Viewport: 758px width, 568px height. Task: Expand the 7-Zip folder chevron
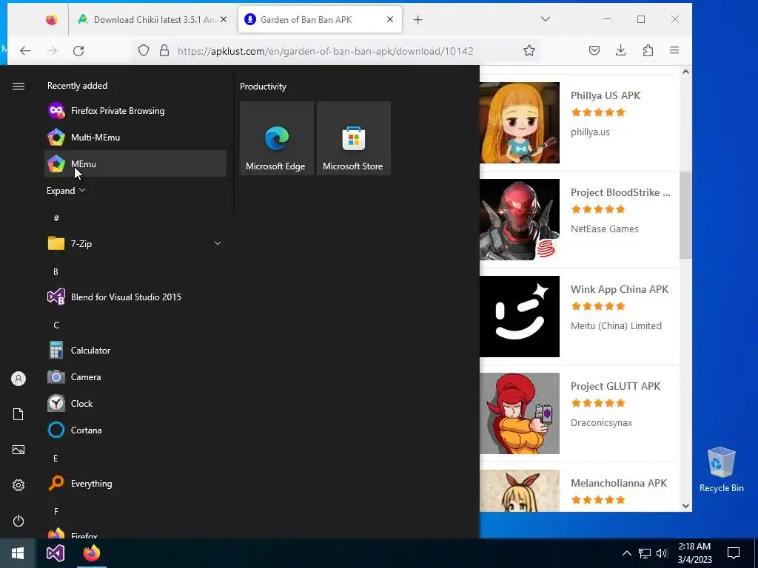[x=218, y=243]
